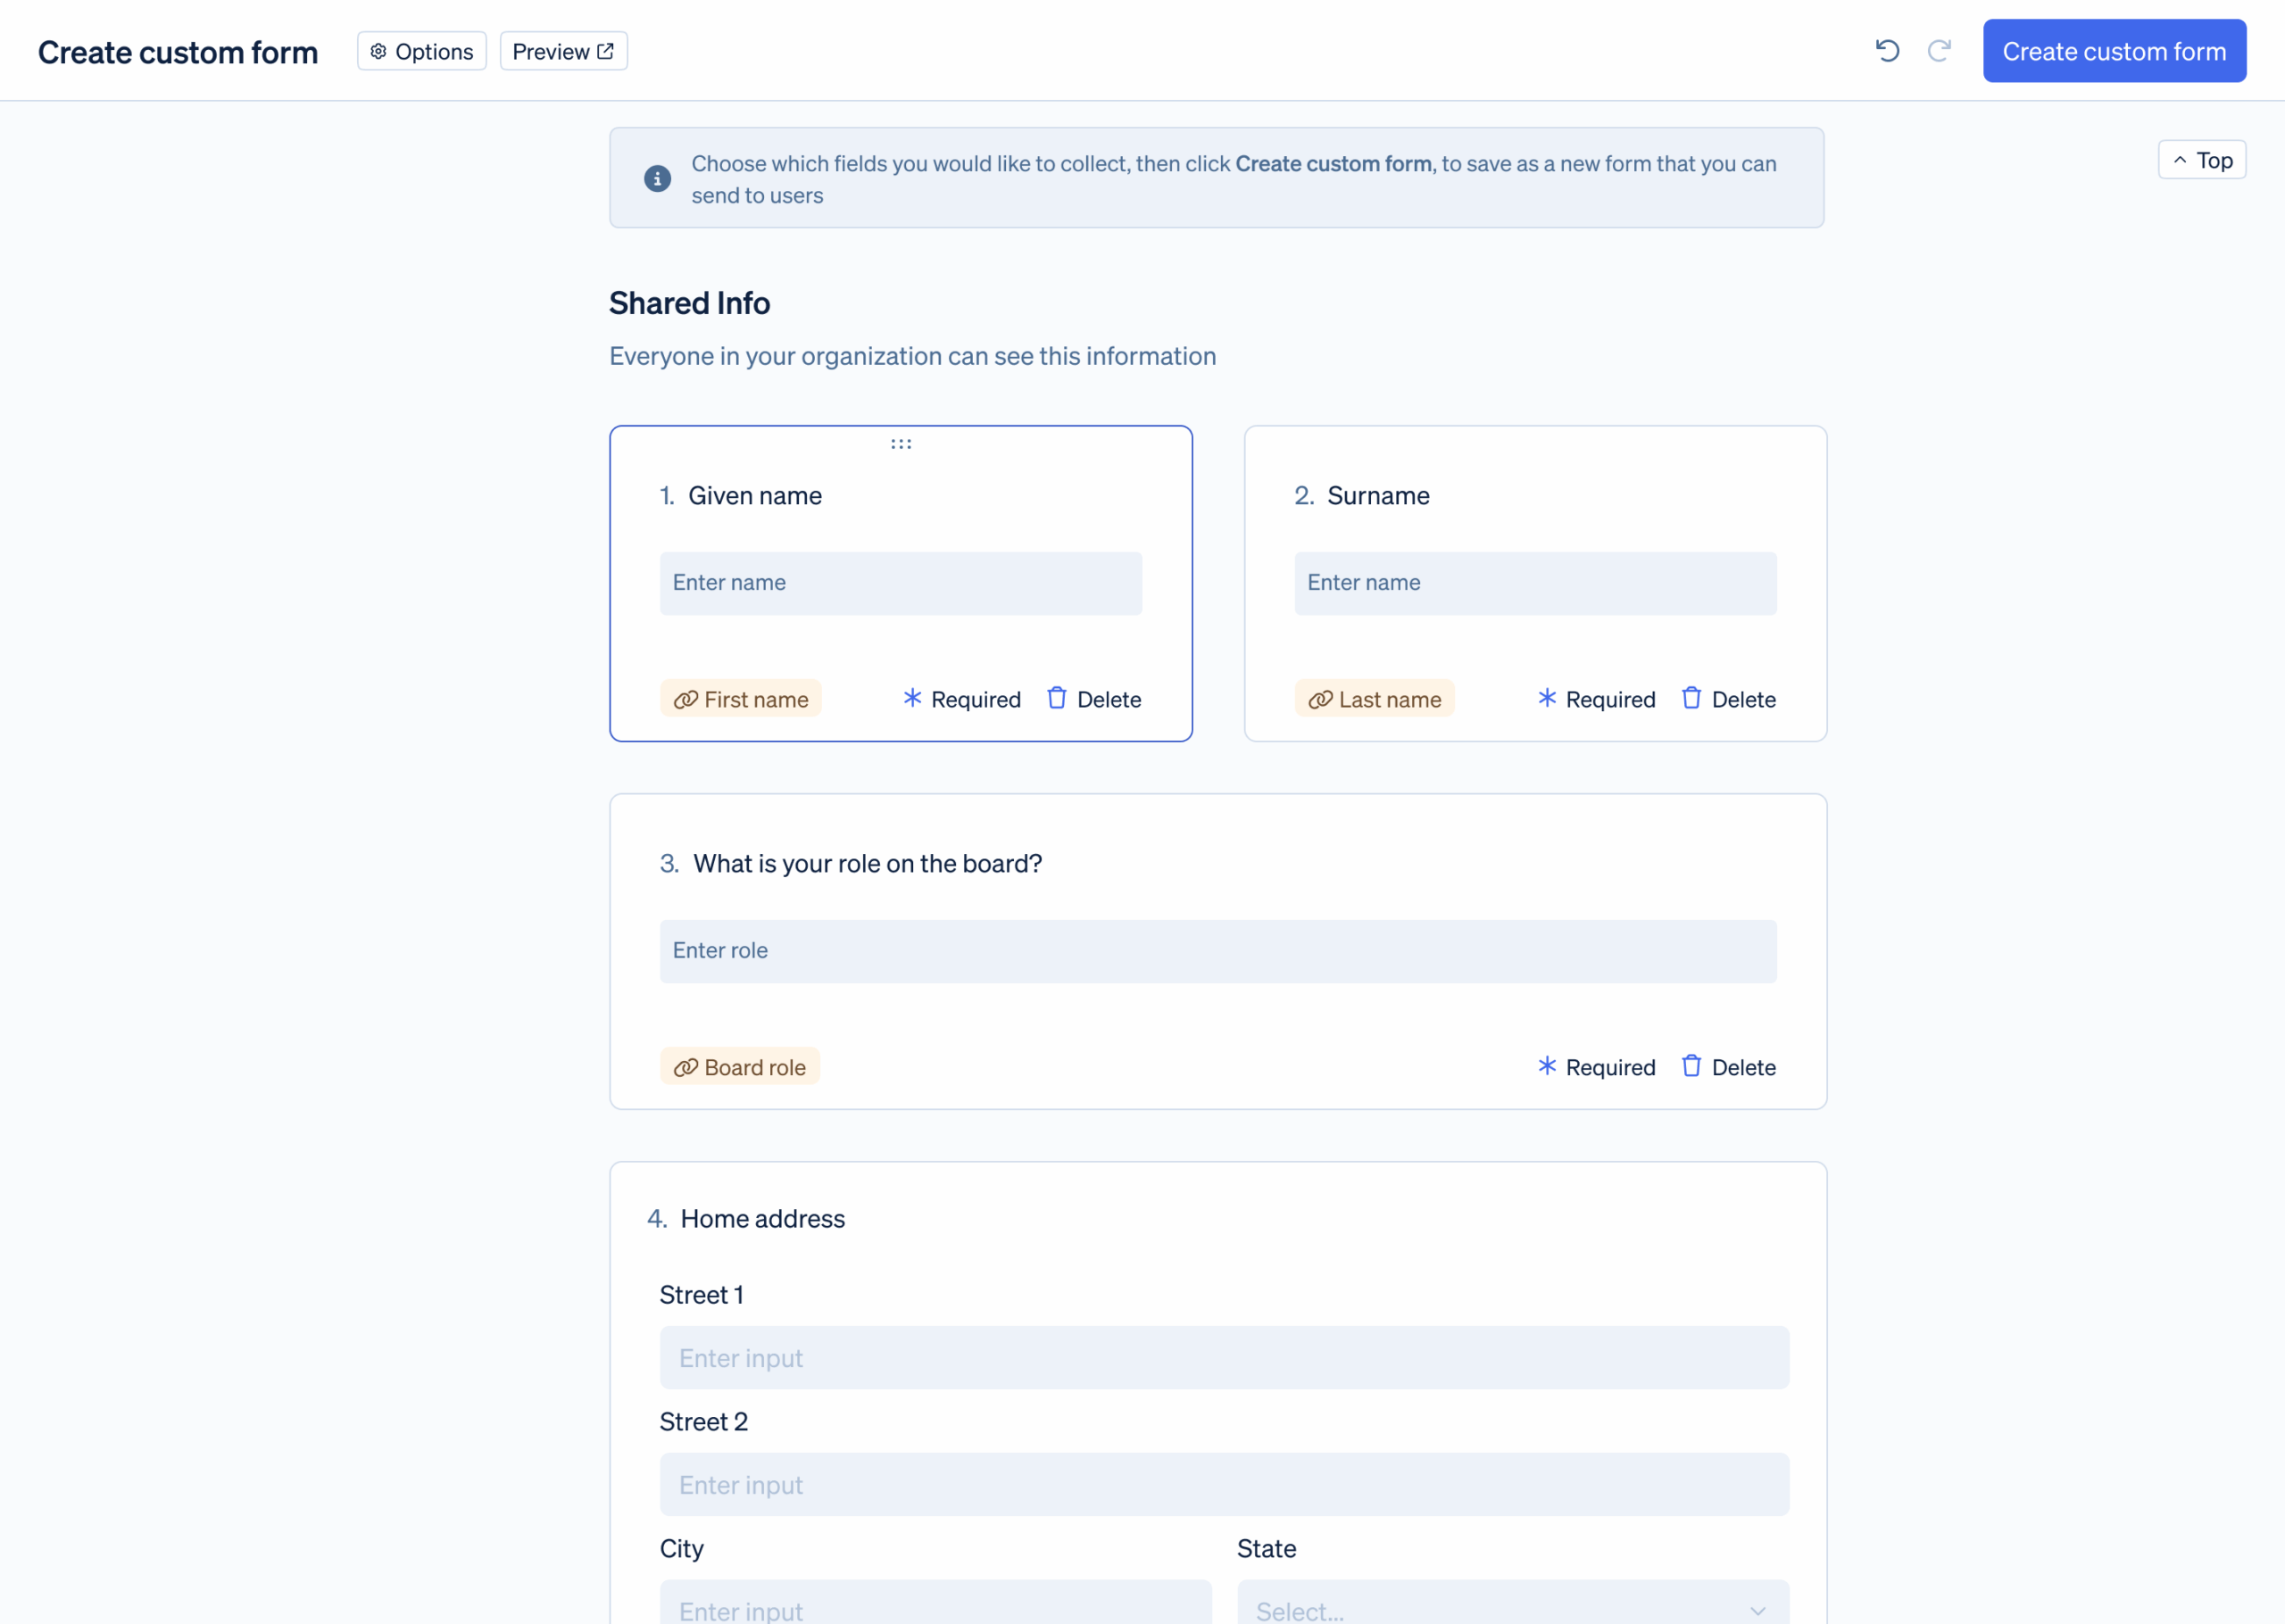
Task: Toggle Required on Given name field
Action: click(961, 699)
